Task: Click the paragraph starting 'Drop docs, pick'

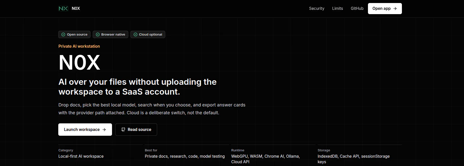Action: click(152, 109)
